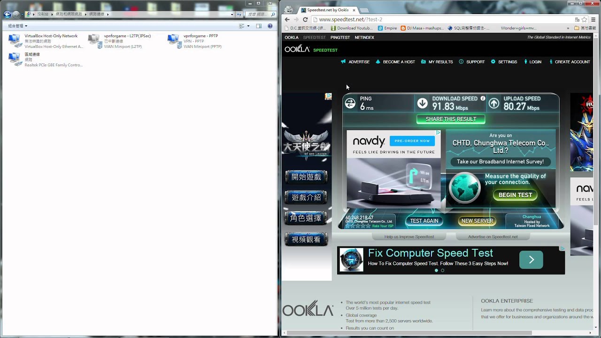Refresh the Explorer address bar
Image resolution: width=601 pixels, height=338 pixels.
(x=239, y=15)
